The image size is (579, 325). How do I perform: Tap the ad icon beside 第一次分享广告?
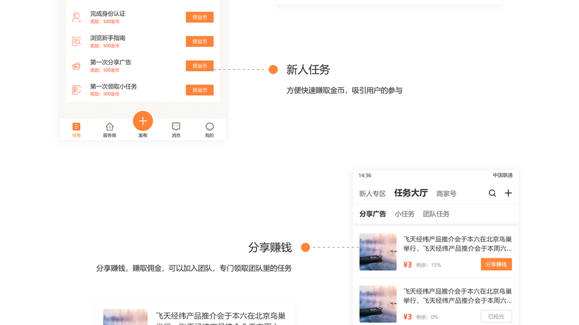pos(77,66)
